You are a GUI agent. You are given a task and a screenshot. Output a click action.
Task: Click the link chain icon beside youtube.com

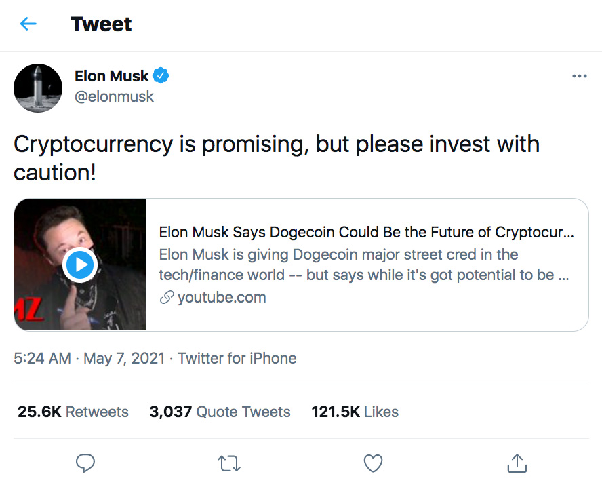(166, 298)
